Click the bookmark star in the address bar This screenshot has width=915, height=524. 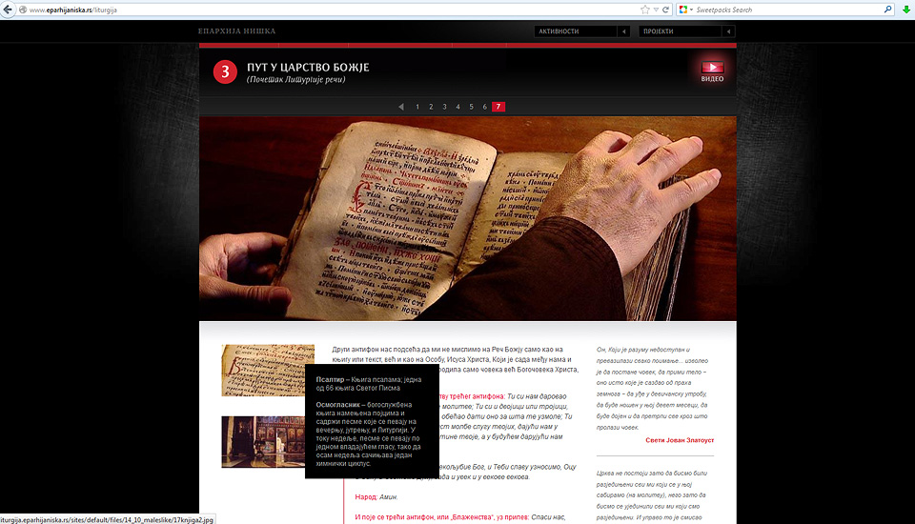point(645,10)
